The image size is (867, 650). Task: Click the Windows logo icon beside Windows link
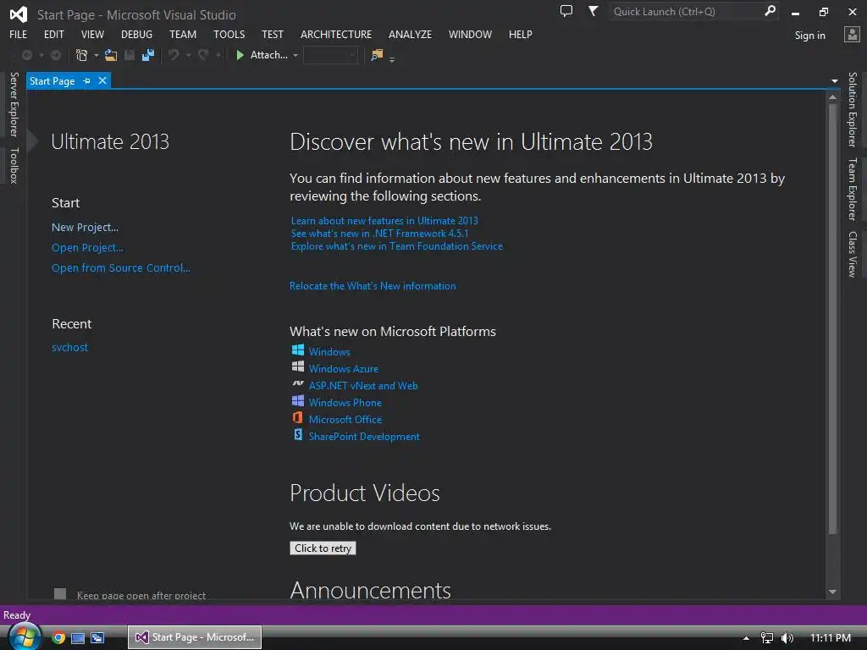298,350
